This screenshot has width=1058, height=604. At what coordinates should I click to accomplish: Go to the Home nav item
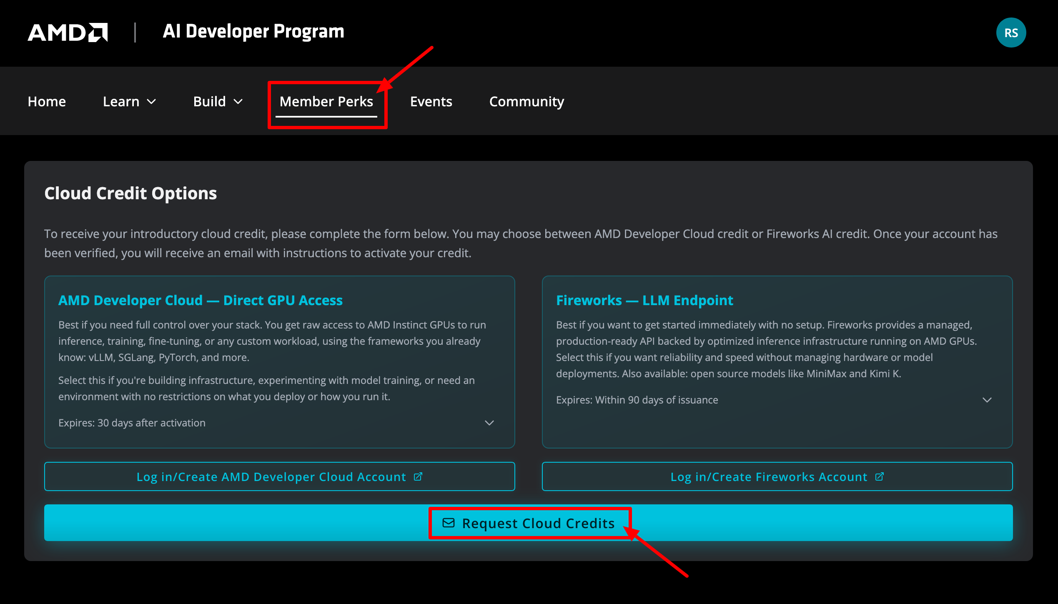(47, 101)
